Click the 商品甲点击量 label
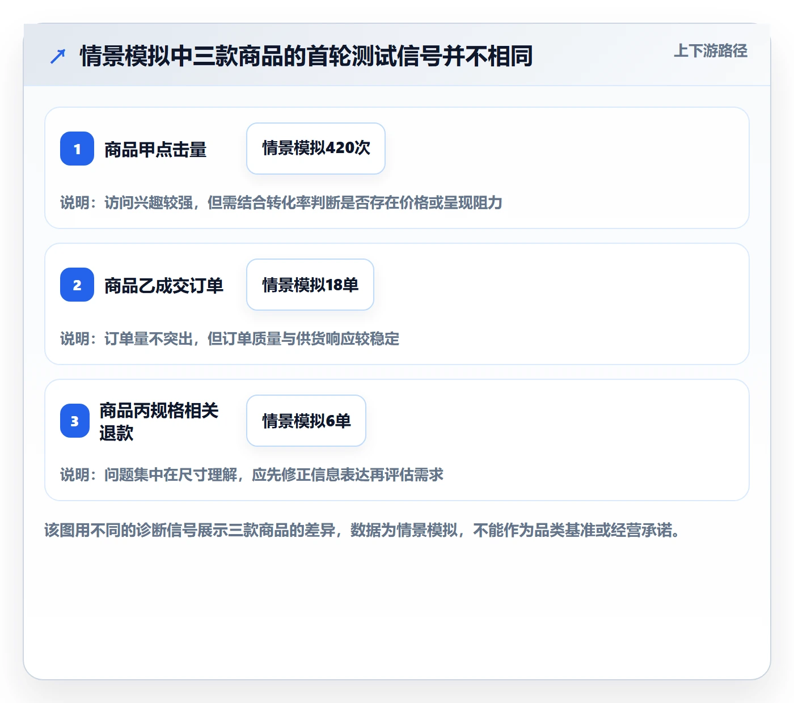The image size is (794, 703). (x=155, y=150)
